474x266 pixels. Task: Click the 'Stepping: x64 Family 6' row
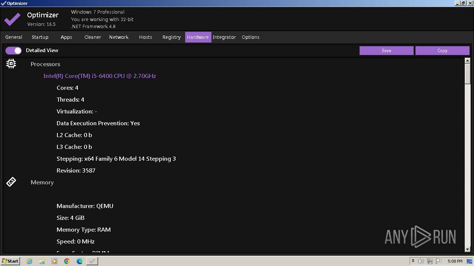tap(116, 159)
